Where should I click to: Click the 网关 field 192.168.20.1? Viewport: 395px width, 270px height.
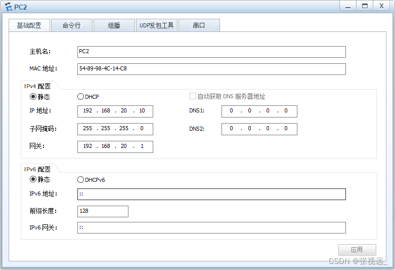click(x=115, y=146)
